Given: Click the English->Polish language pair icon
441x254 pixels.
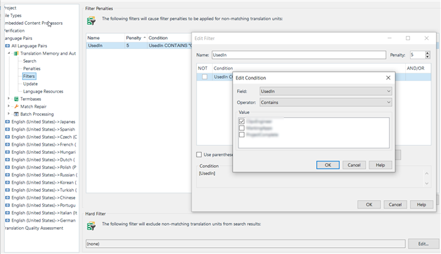Looking at the screenshot, I should coord(8,167).
